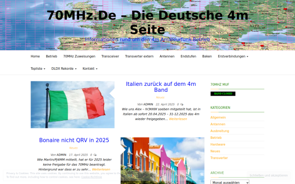Open the 70MHz Zuweisungen page
This screenshot has width=295, height=184.
click(x=79, y=56)
